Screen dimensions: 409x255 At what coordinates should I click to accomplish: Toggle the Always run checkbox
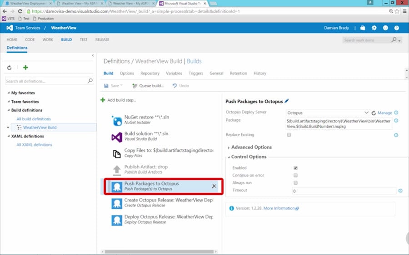pos(295,183)
